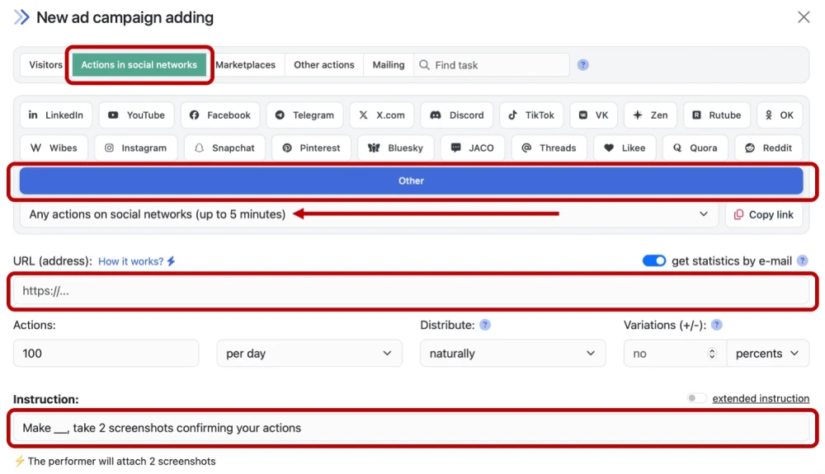
Task: Toggle get statistics by e-mail switch
Action: [x=654, y=261]
